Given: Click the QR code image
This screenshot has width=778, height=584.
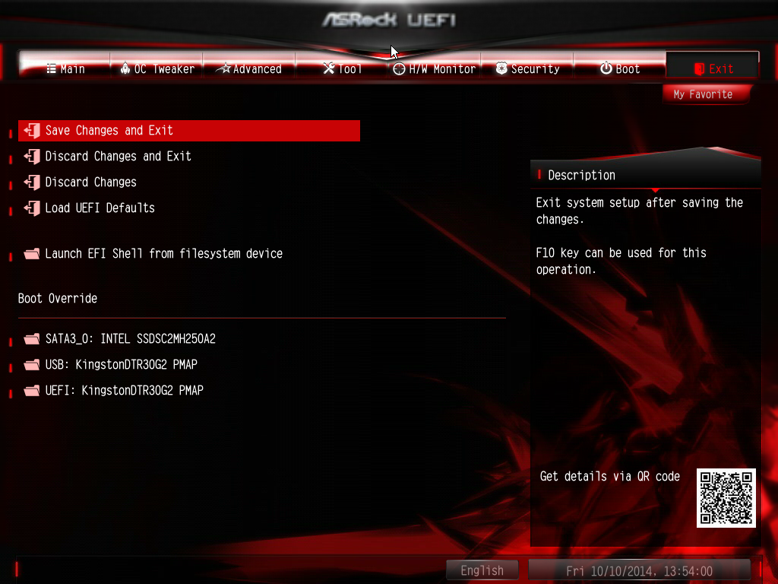Looking at the screenshot, I should pos(726,497).
